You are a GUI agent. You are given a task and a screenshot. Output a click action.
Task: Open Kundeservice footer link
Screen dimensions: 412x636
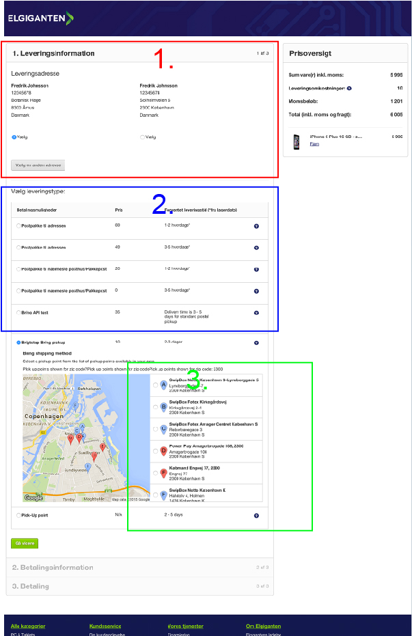tap(105, 626)
